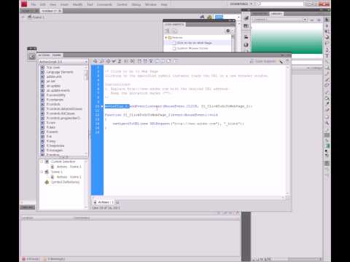Click the Actions toolbox vertical scrollbar
The image size is (350, 262).
click(x=86, y=111)
